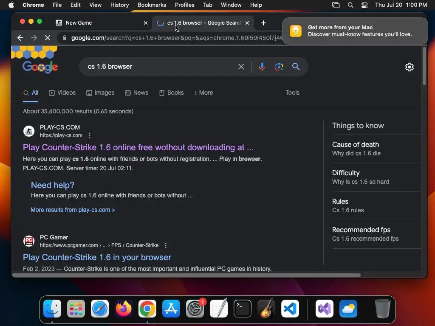Open Google quick settings gear
The height and width of the screenshot is (326, 435).
coord(409,67)
